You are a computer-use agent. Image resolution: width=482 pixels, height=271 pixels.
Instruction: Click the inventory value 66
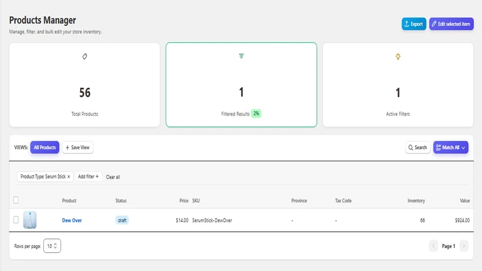(422, 220)
